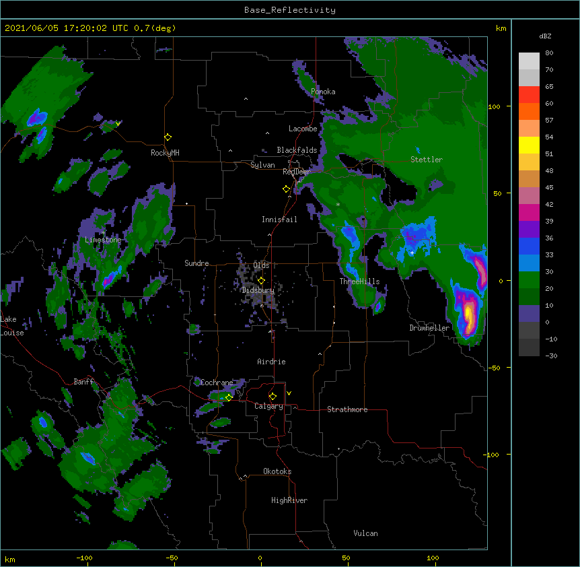Click the Cochrane town label
The width and height of the screenshot is (580, 567).
[x=217, y=382]
